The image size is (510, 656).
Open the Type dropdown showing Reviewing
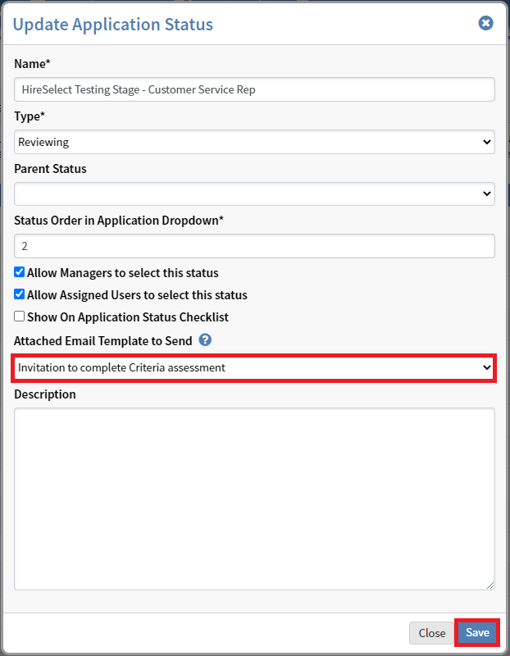pos(254,142)
